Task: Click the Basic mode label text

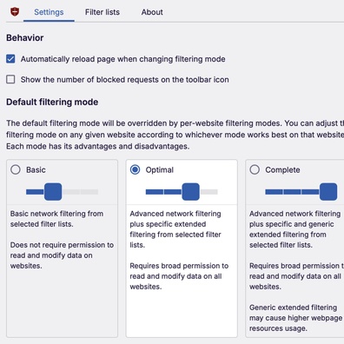Action: click(36, 169)
